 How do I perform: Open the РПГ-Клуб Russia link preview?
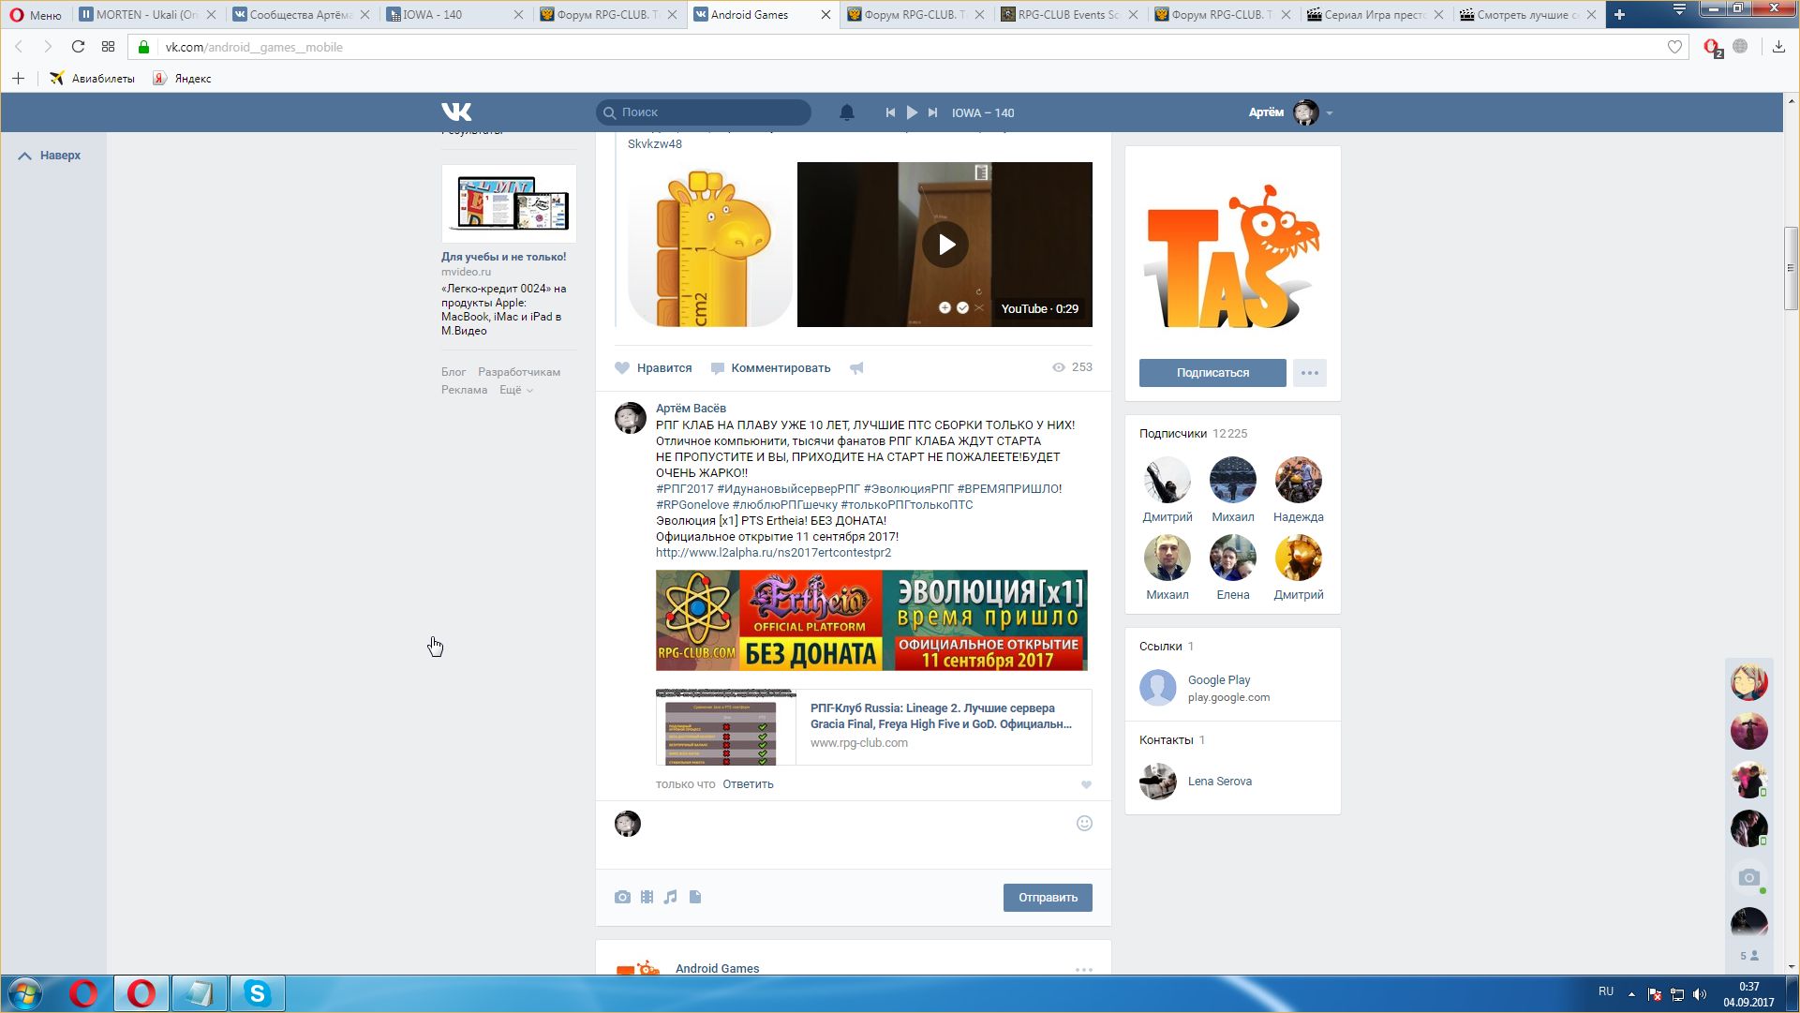pos(873,727)
